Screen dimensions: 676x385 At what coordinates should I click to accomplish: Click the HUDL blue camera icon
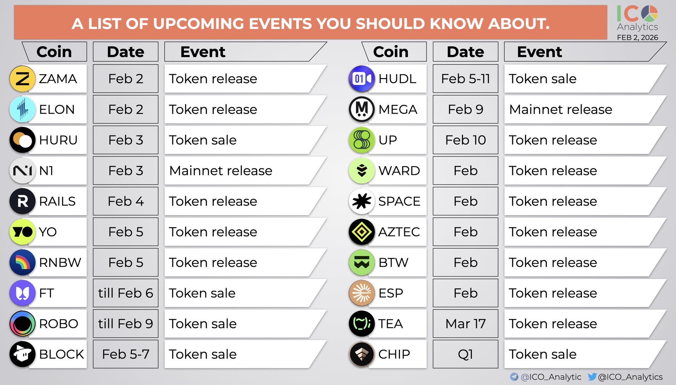pos(362,79)
